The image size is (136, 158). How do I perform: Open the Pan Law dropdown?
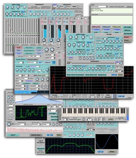(x=32, y=56)
